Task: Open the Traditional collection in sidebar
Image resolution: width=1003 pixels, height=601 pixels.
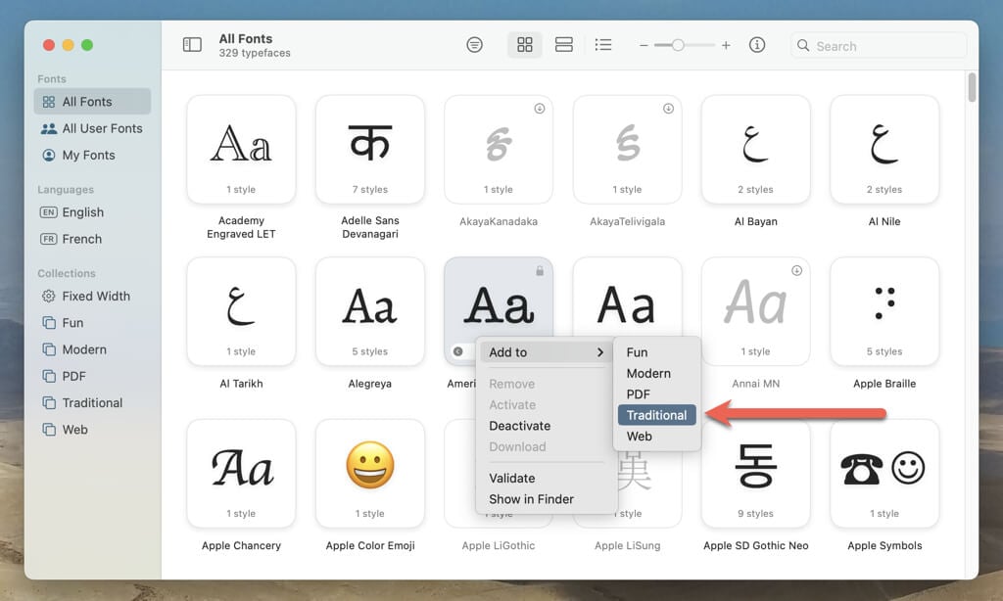Action: click(92, 403)
